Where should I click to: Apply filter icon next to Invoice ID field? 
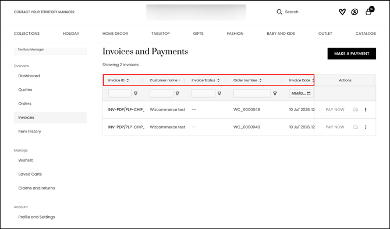136,94
